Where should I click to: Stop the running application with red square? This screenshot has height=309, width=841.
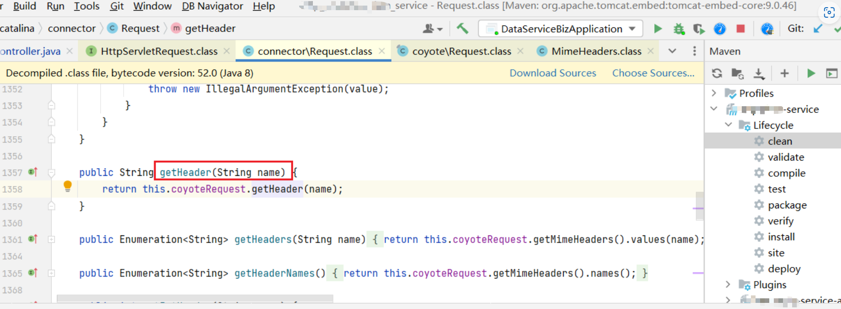point(741,28)
